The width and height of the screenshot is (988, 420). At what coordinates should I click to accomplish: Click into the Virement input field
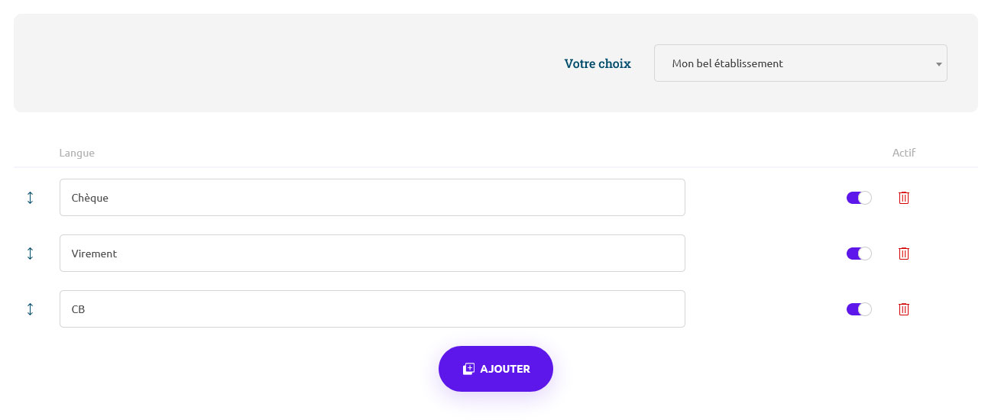(x=372, y=254)
